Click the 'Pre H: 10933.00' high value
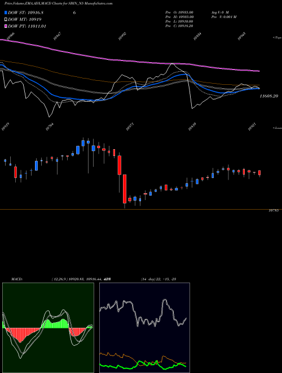The height and width of the screenshot is (373, 282). (179, 17)
